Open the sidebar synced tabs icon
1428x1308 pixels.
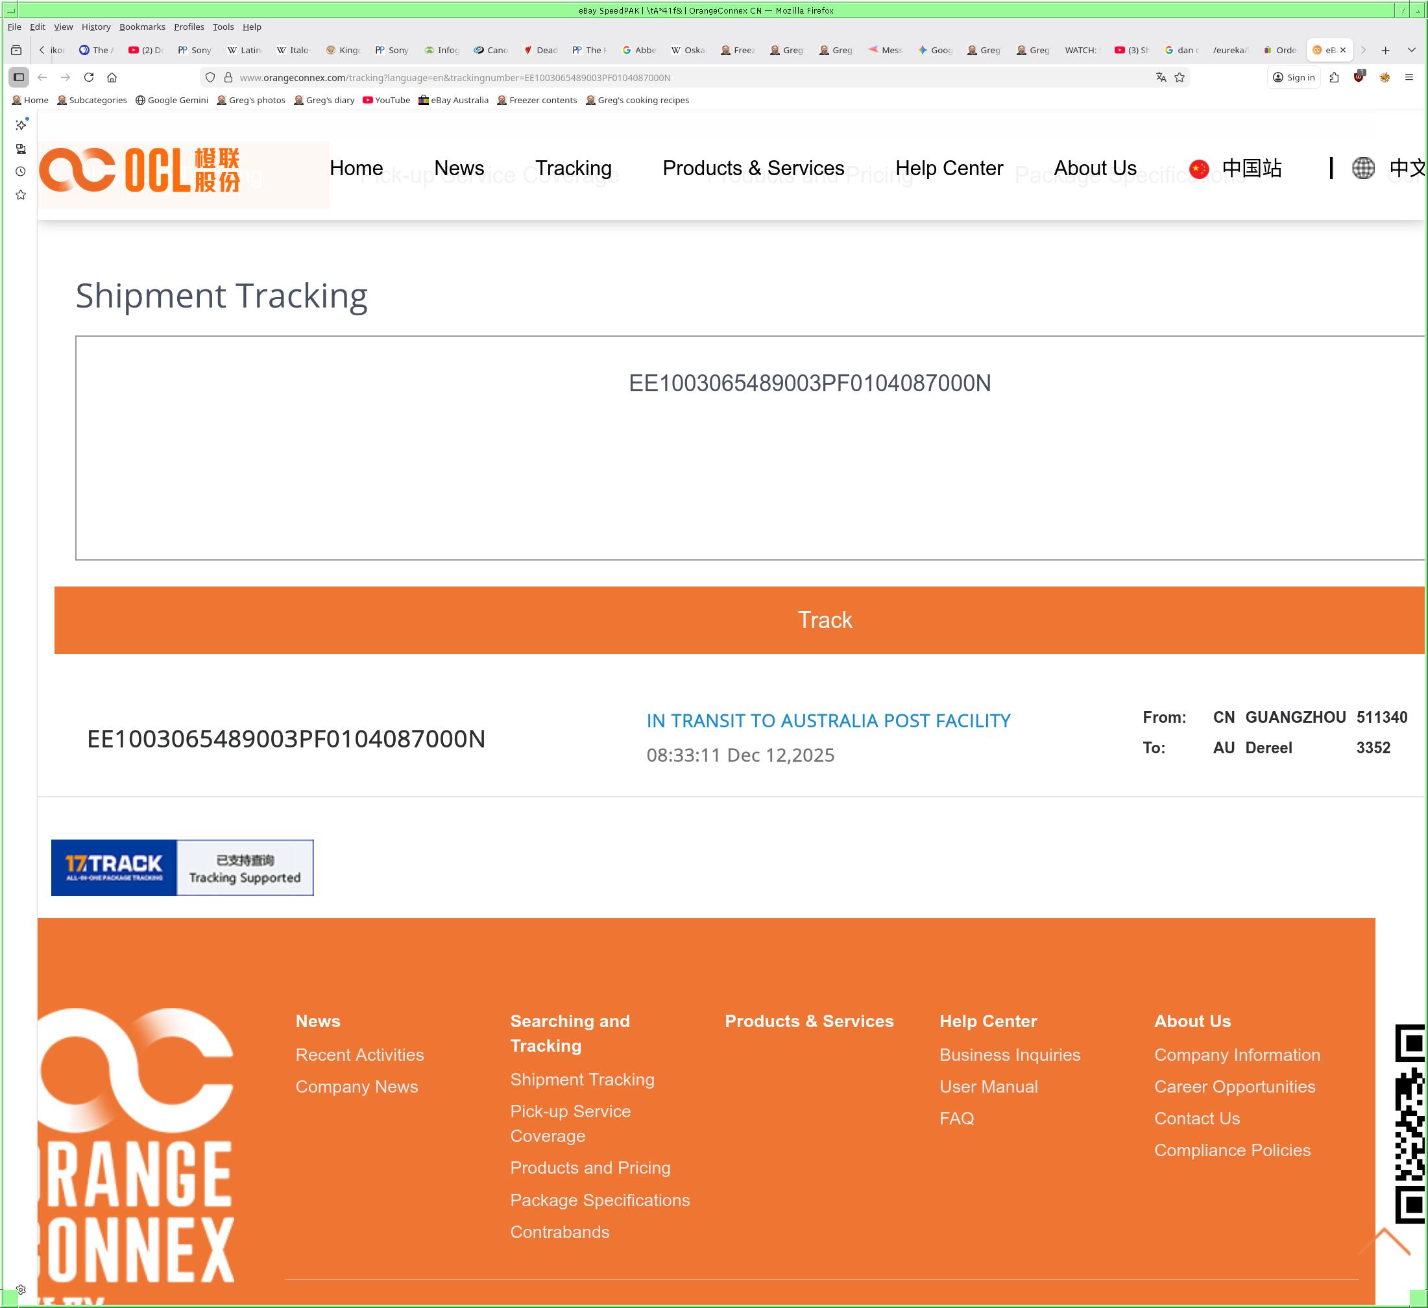pos(21,149)
